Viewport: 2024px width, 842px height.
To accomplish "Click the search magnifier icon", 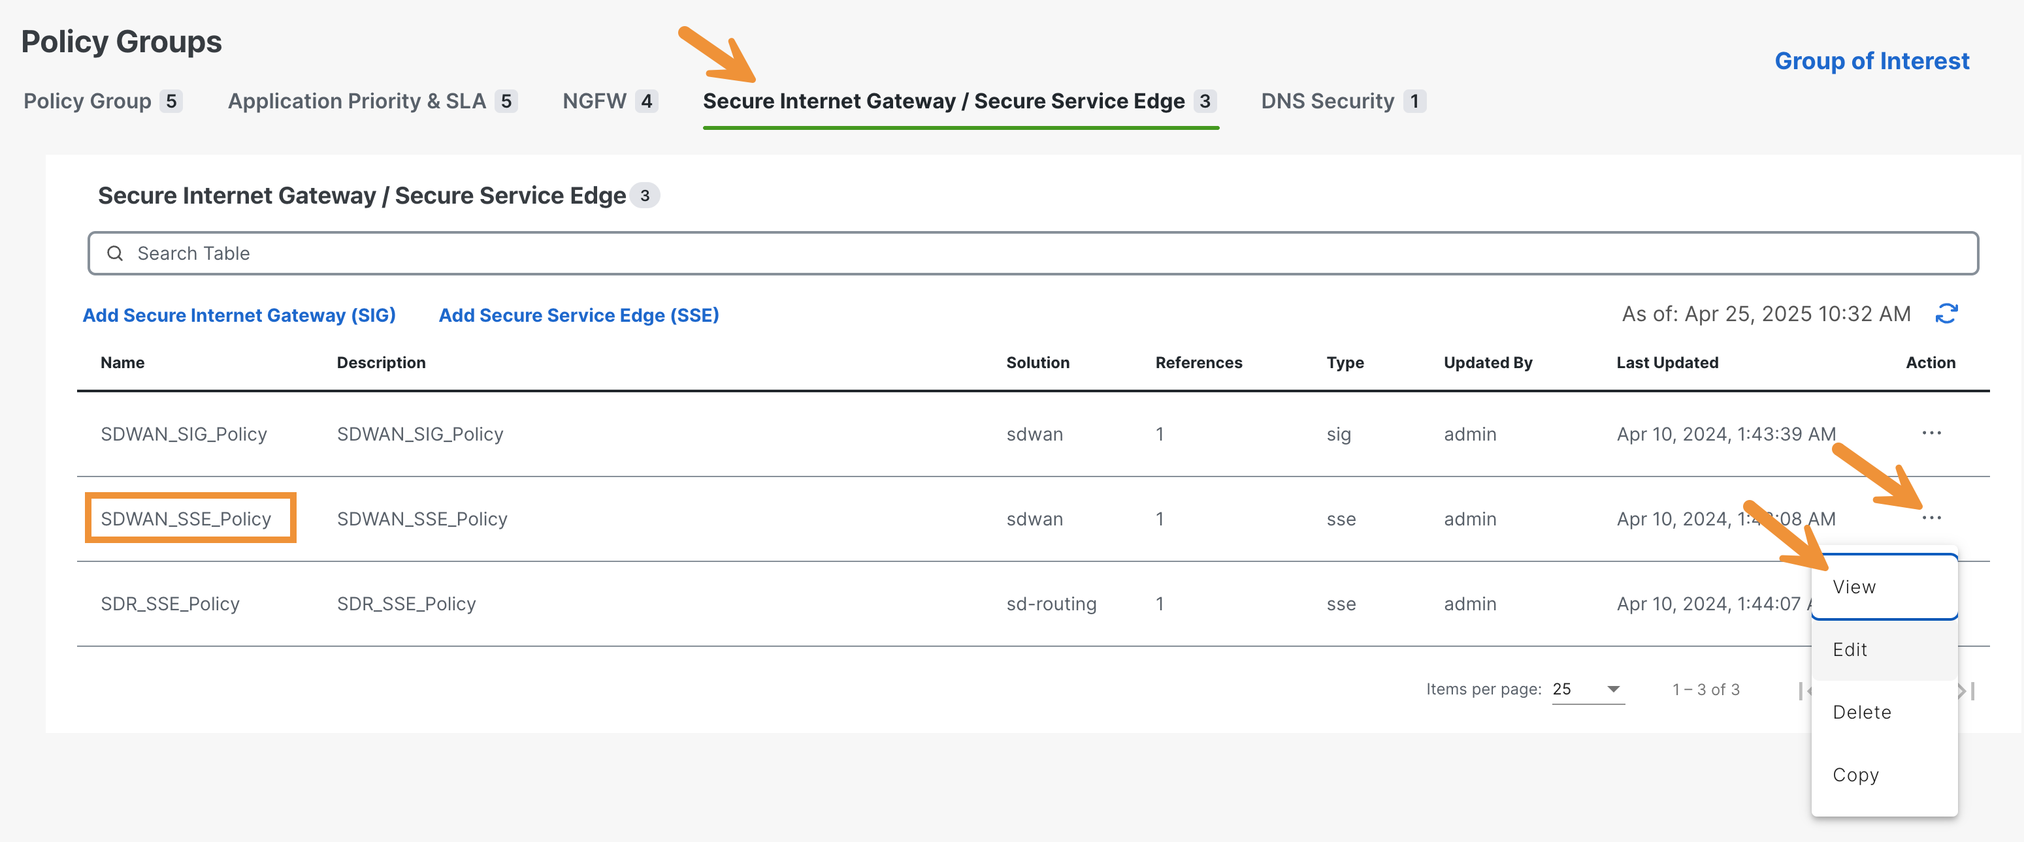I will (115, 253).
